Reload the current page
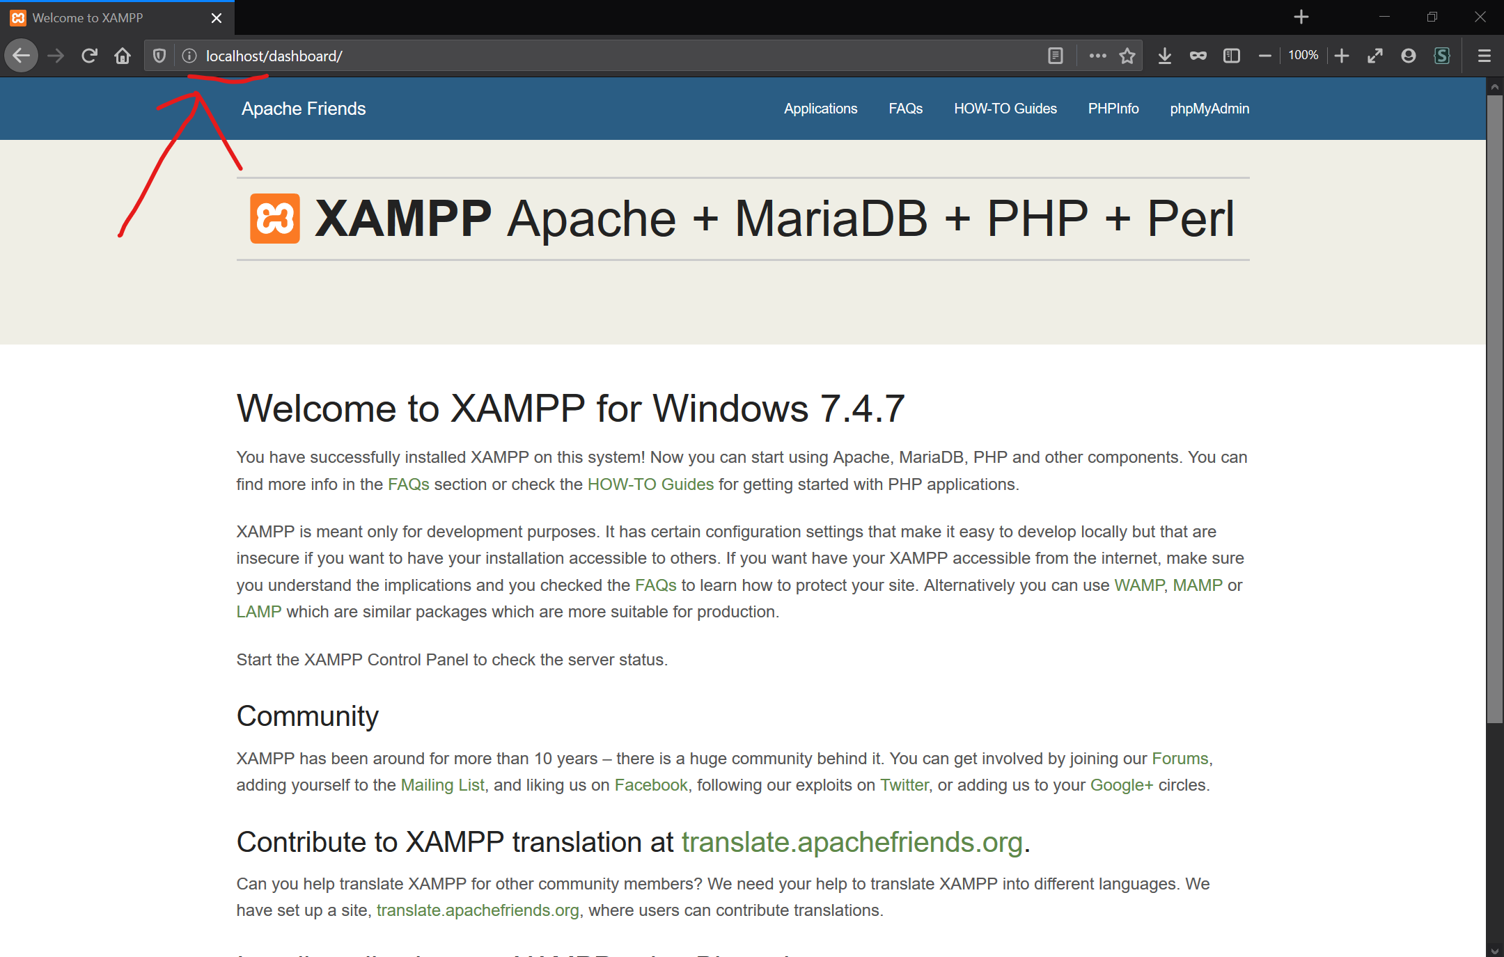 (x=89, y=56)
